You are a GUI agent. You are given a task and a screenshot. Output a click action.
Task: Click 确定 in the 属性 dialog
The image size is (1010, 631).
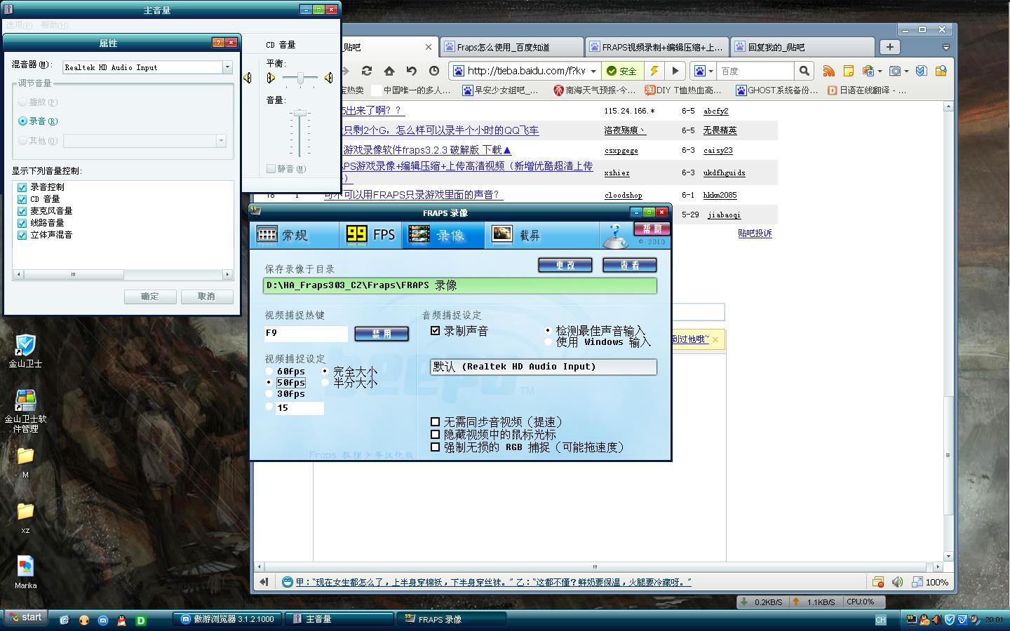[x=150, y=297]
